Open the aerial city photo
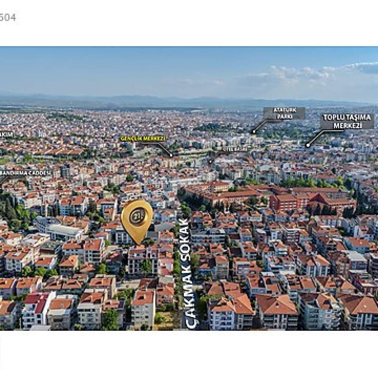The image size is (378, 378). pos(189,189)
